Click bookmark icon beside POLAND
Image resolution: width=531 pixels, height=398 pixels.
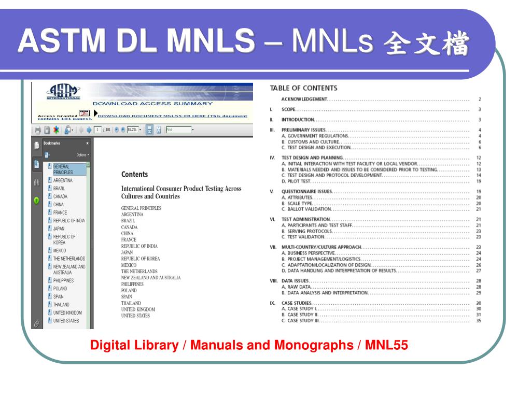click(x=50, y=288)
